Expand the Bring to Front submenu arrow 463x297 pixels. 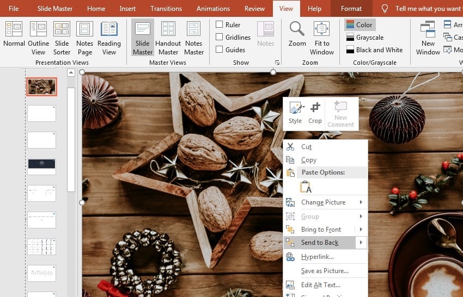pos(361,230)
